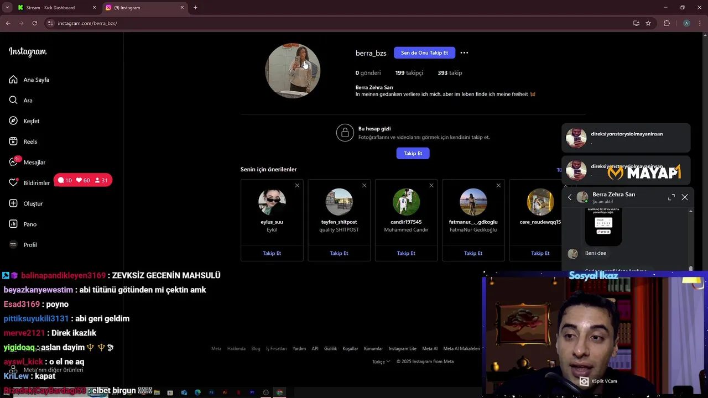Go to Keşfet explore page
708x398 pixels.
24,121
